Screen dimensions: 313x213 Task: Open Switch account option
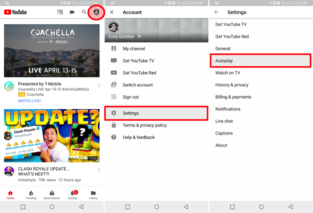137,85
